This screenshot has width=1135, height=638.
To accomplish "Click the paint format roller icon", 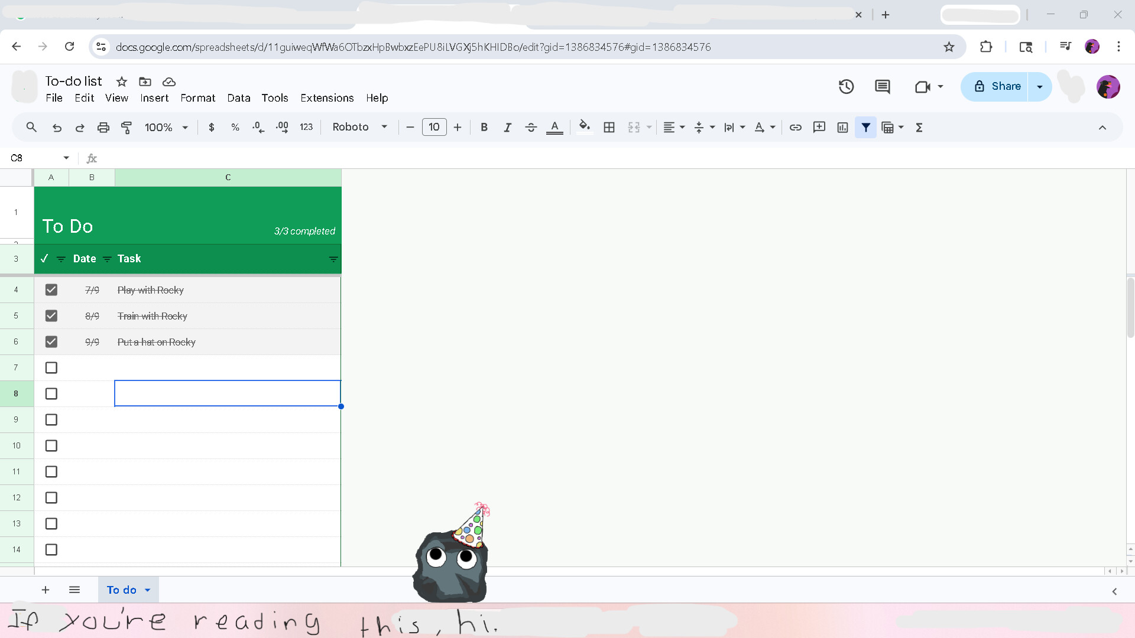I will pyautogui.click(x=127, y=127).
